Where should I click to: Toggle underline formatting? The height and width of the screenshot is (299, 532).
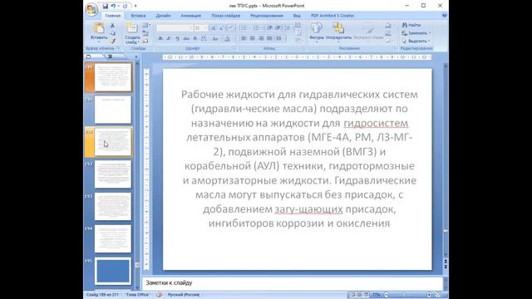coord(177,39)
